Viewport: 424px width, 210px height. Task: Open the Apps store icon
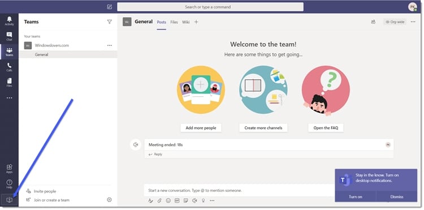point(9,169)
